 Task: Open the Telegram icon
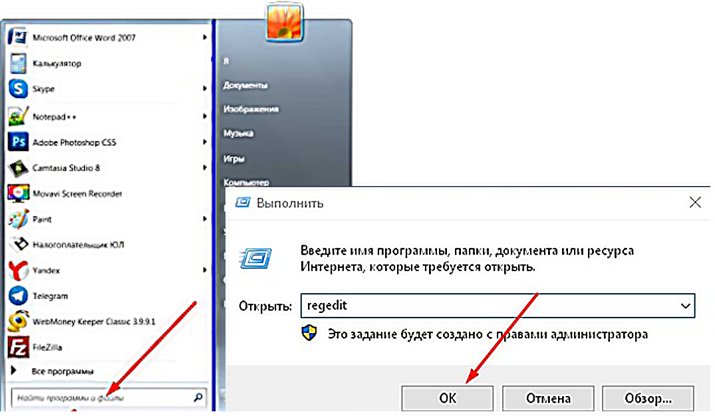click(x=18, y=296)
